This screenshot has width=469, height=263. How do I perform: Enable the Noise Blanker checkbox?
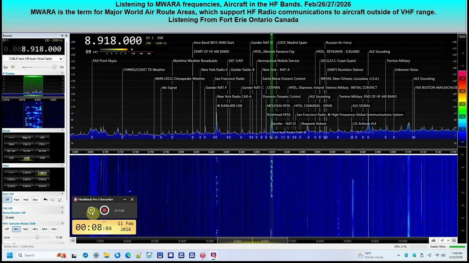click(x=4, y=217)
